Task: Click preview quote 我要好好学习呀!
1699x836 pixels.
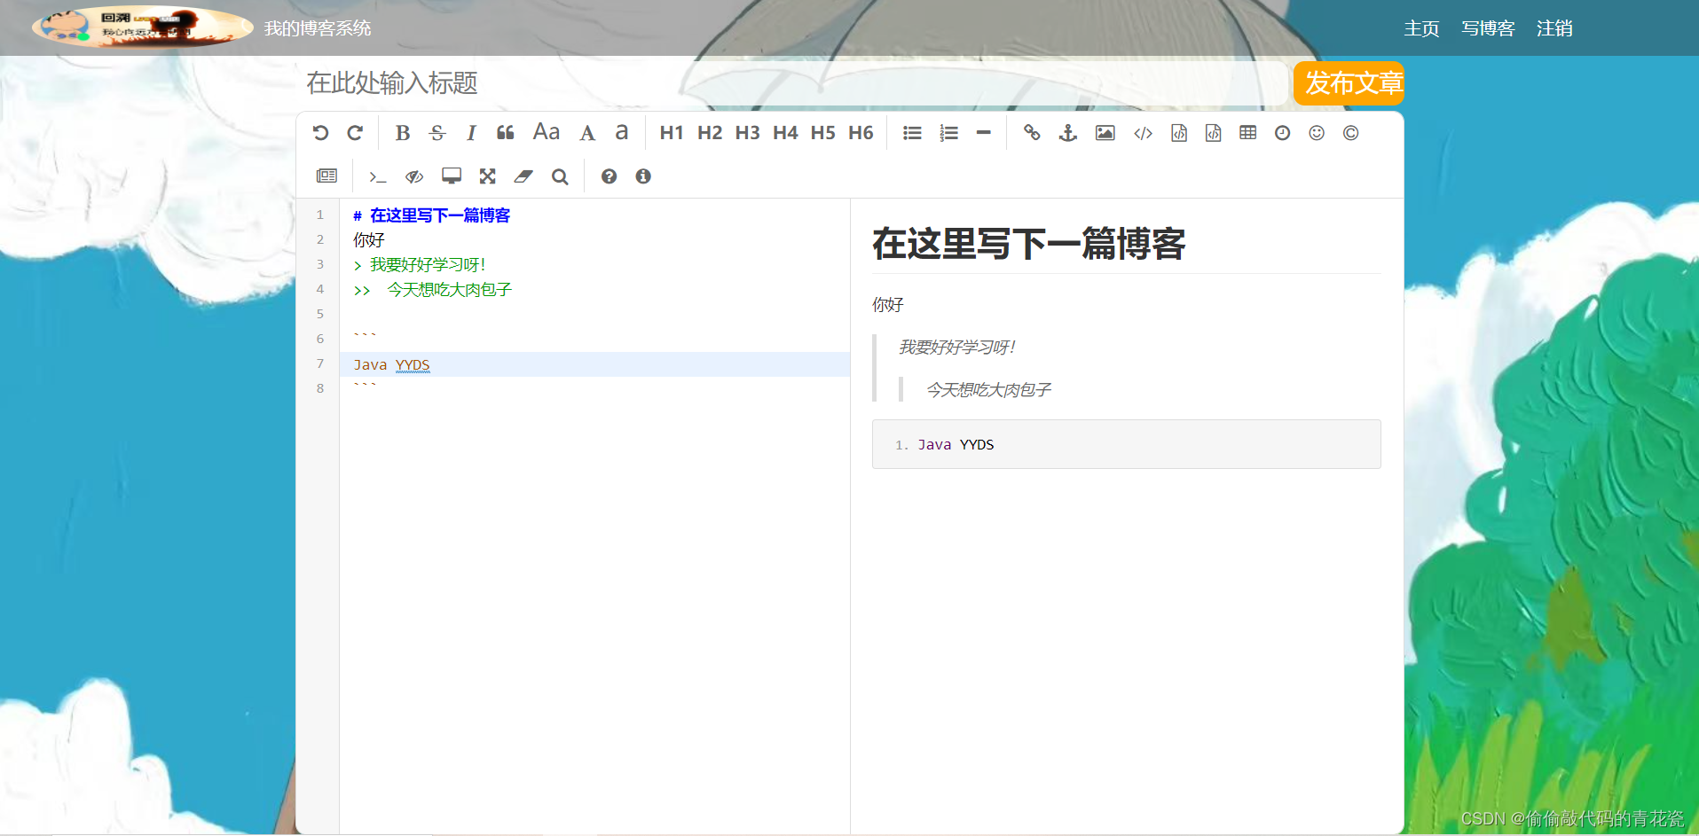Action: tap(956, 348)
